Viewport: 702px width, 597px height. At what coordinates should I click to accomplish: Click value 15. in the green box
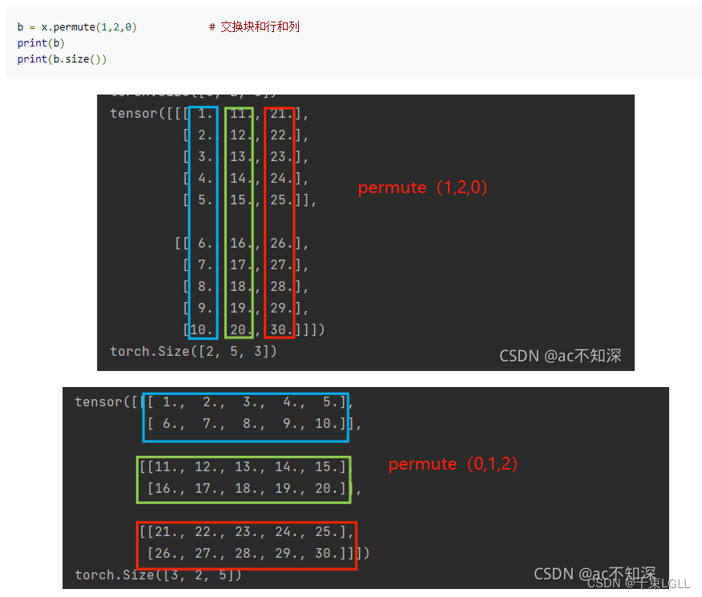[x=240, y=200]
